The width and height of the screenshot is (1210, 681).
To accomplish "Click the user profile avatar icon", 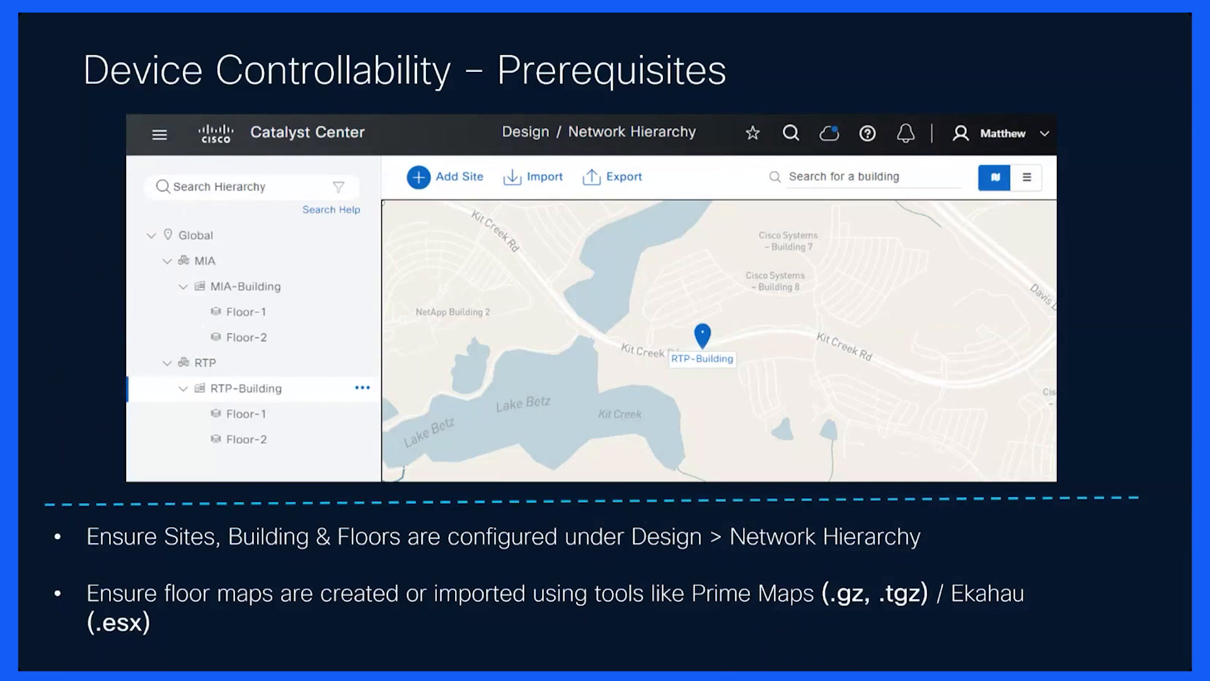I will coord(960,133).
